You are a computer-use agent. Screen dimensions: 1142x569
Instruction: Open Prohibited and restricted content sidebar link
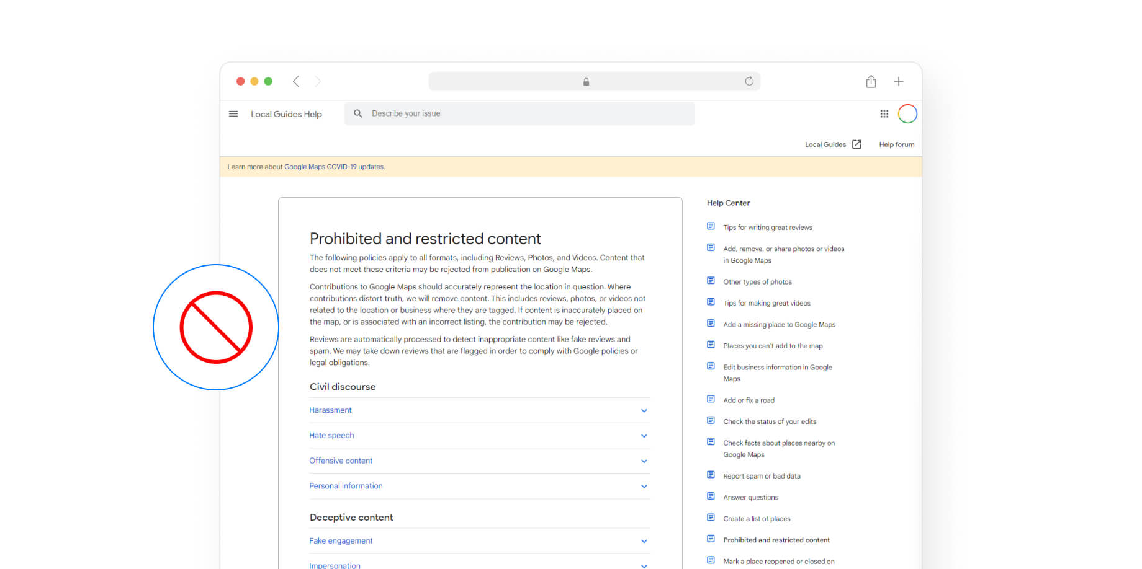click(776, 540)
